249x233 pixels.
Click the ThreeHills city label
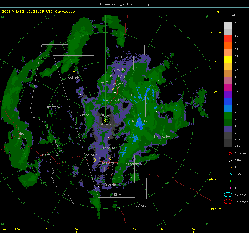tap(139, 121)
